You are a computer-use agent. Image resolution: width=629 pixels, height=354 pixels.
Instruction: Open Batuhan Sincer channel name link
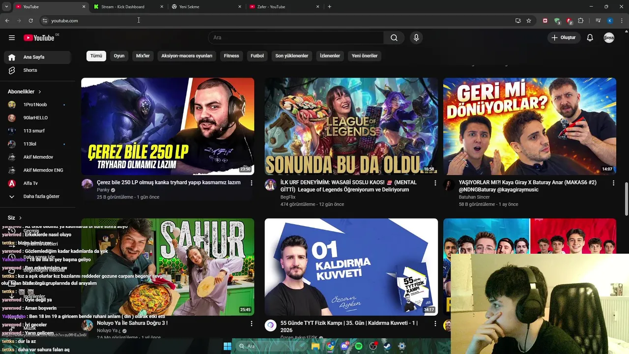[x=474, y=197]
